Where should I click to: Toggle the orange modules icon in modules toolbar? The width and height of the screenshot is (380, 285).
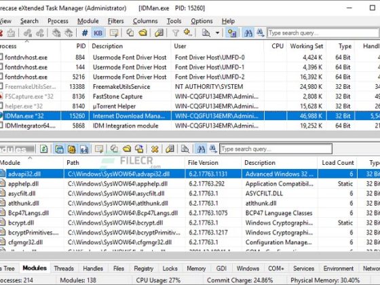[x=72, y=149]
